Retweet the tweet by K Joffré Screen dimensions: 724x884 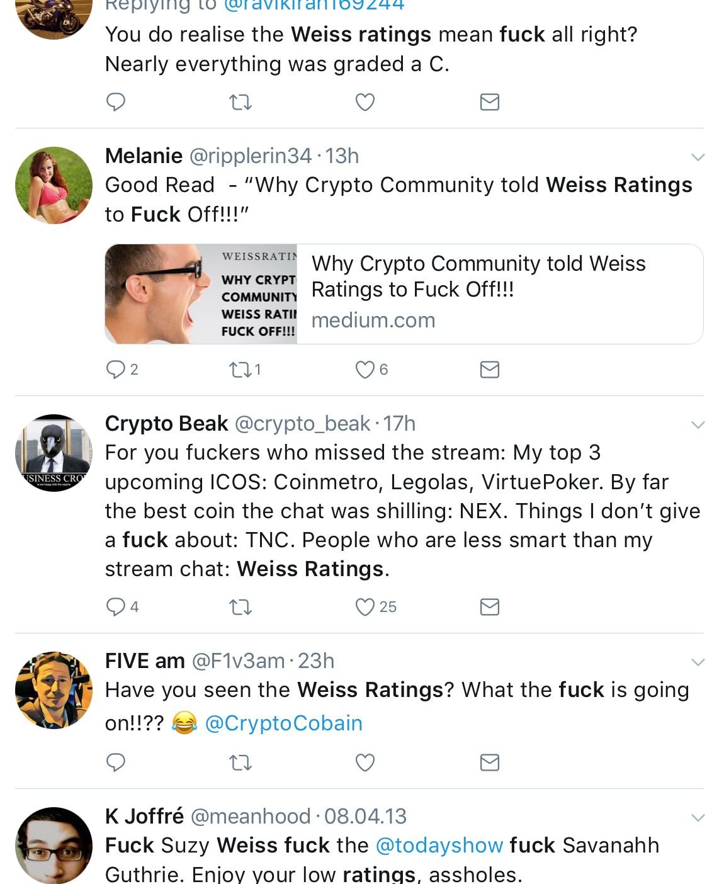click(240, 881)
